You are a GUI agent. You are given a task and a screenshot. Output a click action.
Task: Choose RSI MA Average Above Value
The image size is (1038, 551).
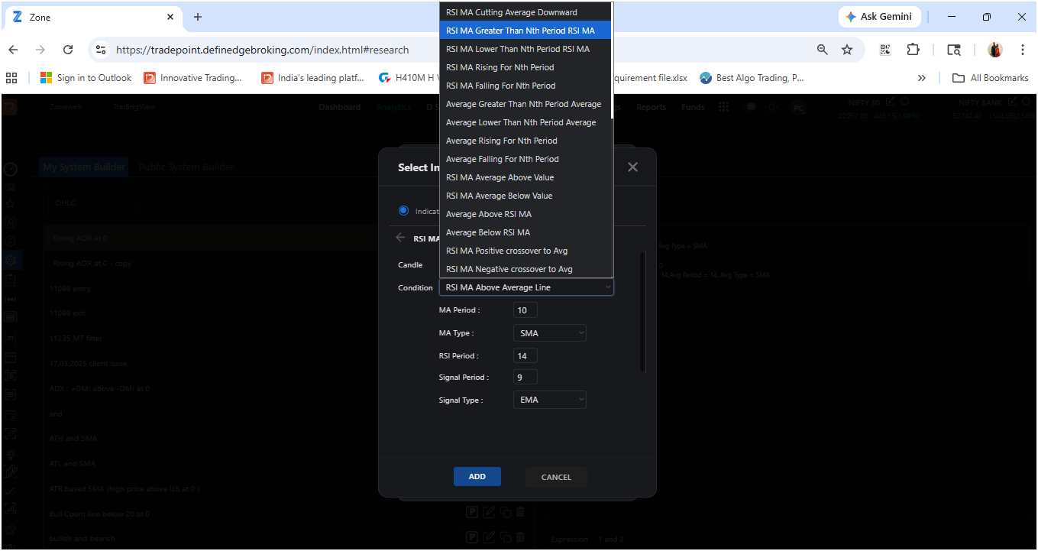(526, 177)
